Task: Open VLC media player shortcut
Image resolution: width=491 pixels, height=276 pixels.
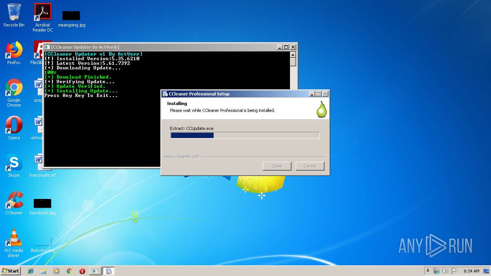Action: coord(14,243)
